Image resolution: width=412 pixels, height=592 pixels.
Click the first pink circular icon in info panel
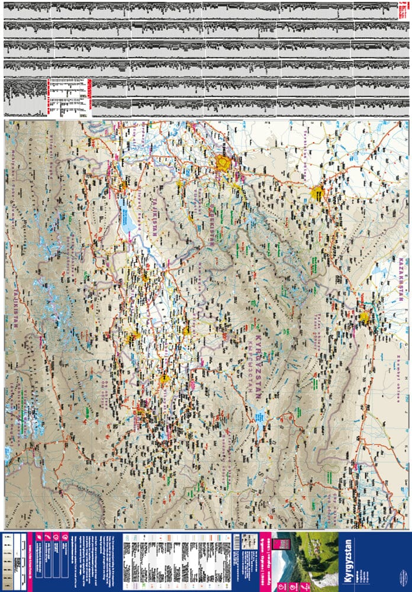[55, 538]
